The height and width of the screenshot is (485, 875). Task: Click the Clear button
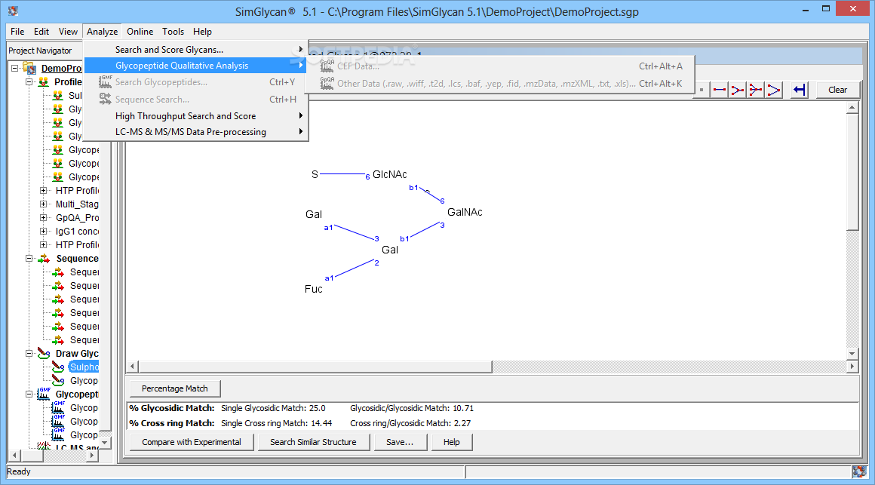(837, 90)
